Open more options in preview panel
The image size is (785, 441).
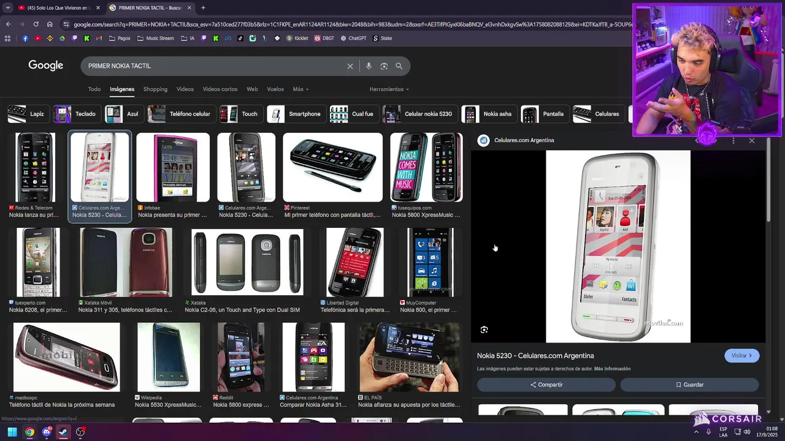(x=733, y=140)
